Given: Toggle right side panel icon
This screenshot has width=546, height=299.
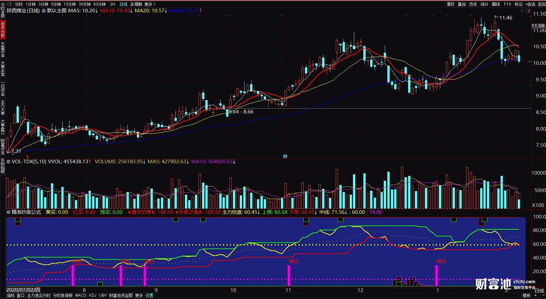Looking at the screenshot, I should coord(528,11).
